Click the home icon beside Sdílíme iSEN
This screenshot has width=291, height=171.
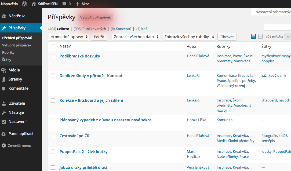34,4
